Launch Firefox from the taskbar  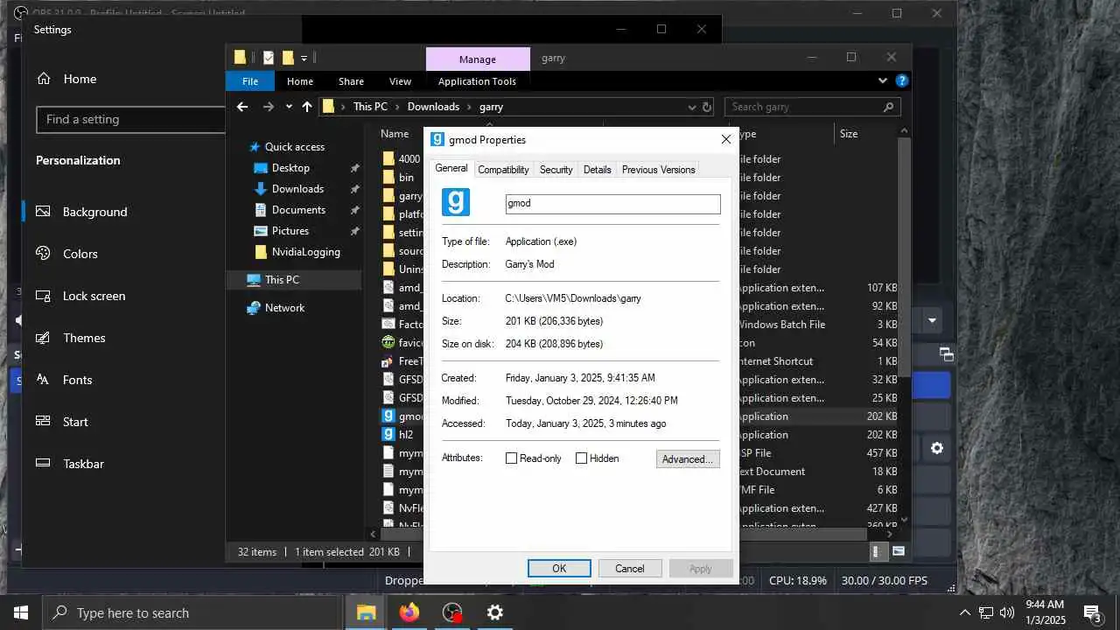409,612
